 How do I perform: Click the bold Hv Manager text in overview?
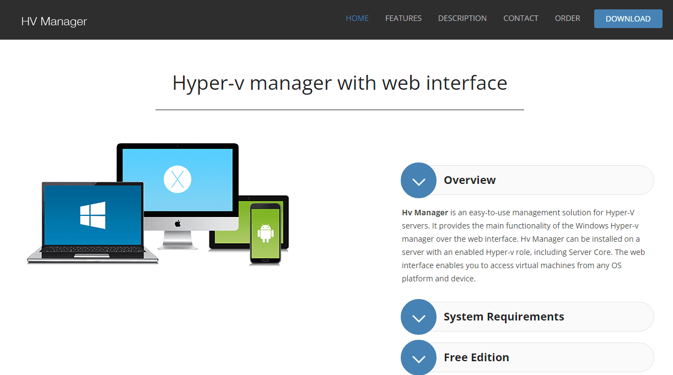coord(425,213)
